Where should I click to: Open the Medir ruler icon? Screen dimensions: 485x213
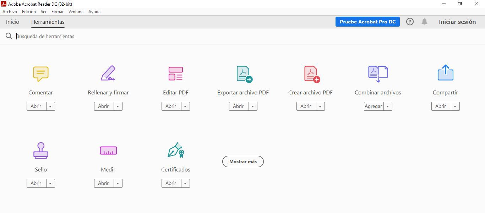108,151
